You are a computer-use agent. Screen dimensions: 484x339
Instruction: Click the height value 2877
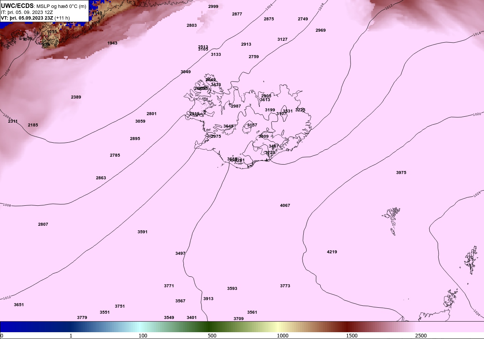pos(237,14)
